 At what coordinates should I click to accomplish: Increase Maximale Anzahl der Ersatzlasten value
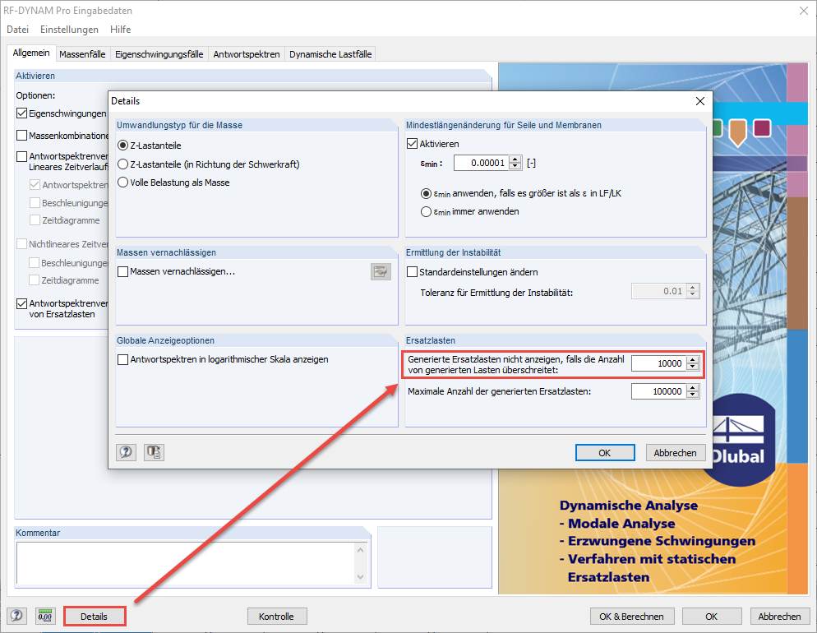(692, 388)
